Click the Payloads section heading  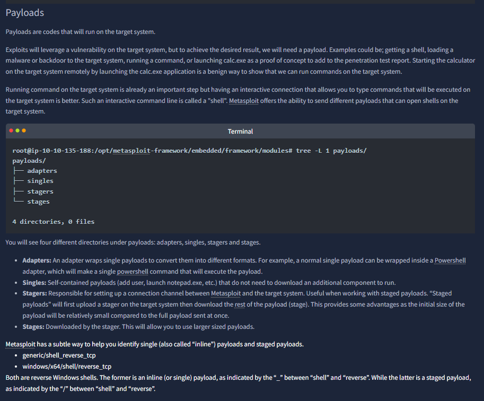25,13
